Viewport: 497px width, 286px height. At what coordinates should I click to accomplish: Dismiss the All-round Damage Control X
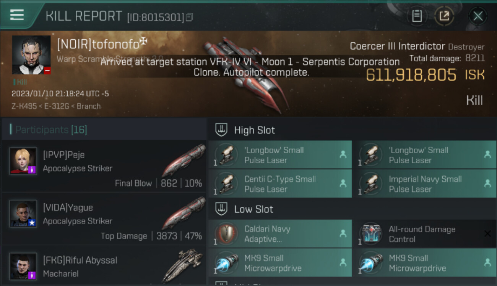487,234
